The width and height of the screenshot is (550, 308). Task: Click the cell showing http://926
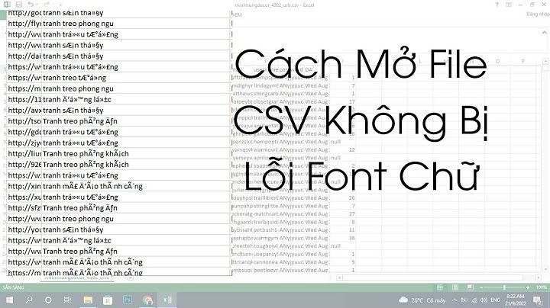(24, 165)
